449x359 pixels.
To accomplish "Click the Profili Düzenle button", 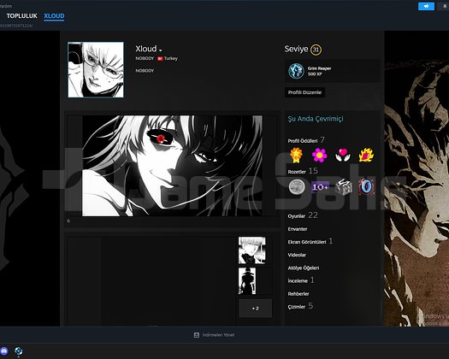I will (304, 92).
